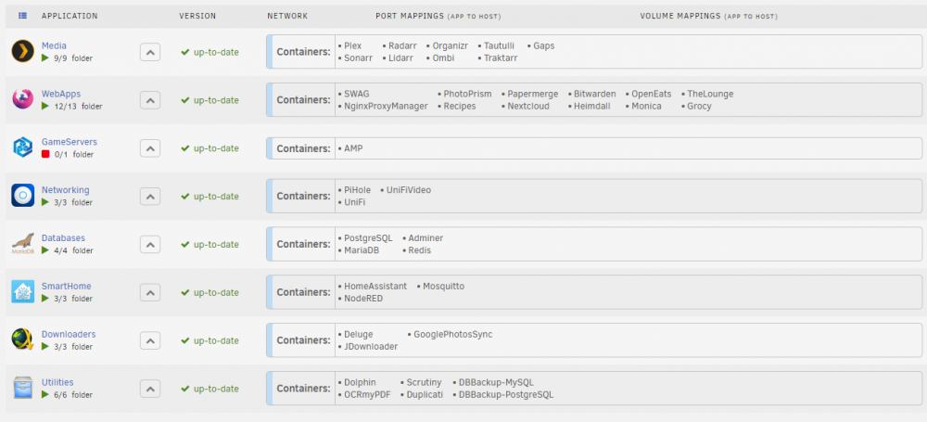The height and width of the screenshot is (422, 927).
Task: Collapse the Networking folder chevron button
Action: click(x=150, y=196)
